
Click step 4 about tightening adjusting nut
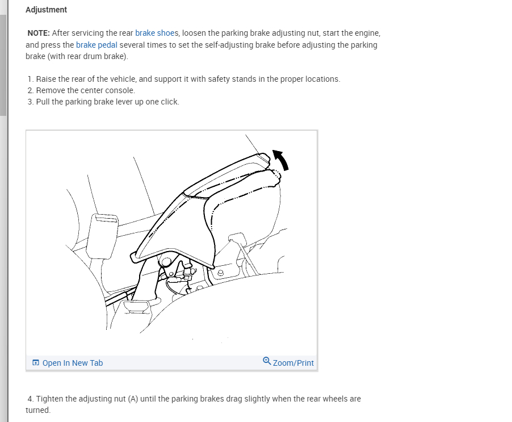pos(194,404)
